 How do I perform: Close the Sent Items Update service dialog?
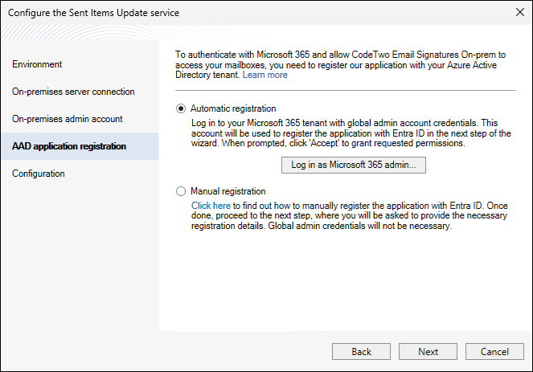(515, 13)
